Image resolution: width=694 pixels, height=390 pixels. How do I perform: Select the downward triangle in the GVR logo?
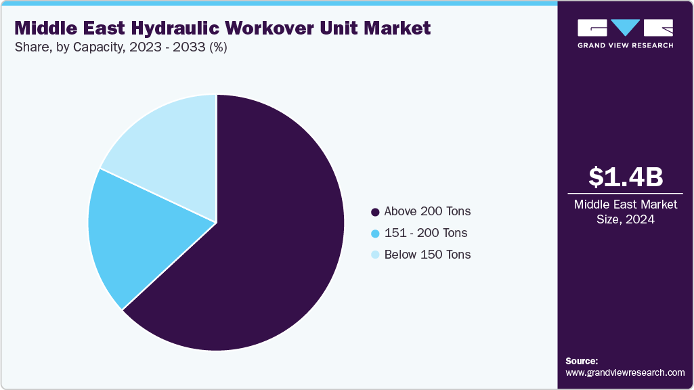coord(624,28)
